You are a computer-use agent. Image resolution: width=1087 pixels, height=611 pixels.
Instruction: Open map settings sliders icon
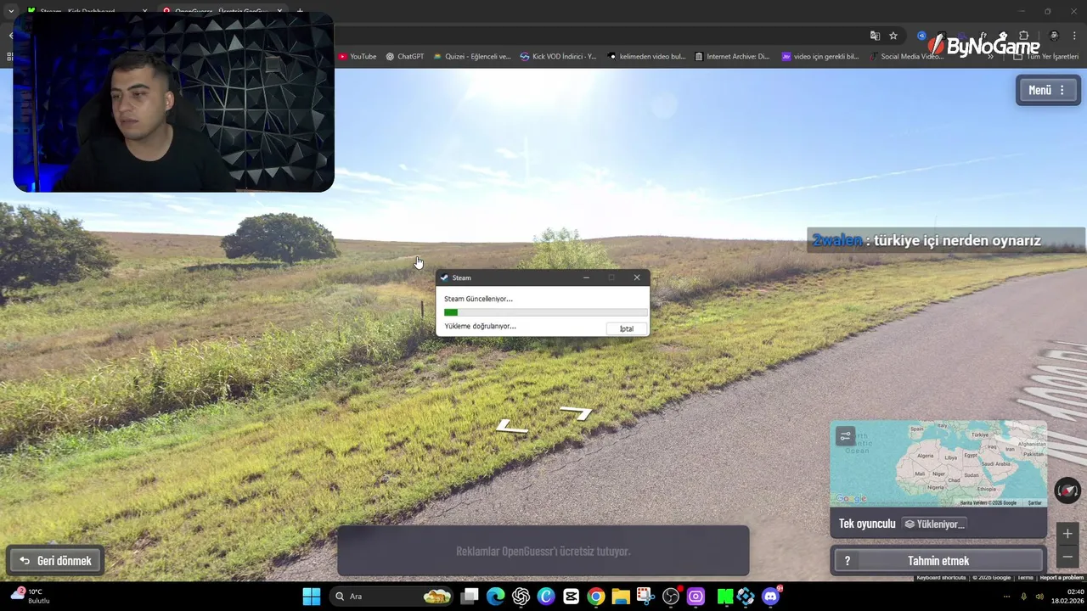click(845, 436)
